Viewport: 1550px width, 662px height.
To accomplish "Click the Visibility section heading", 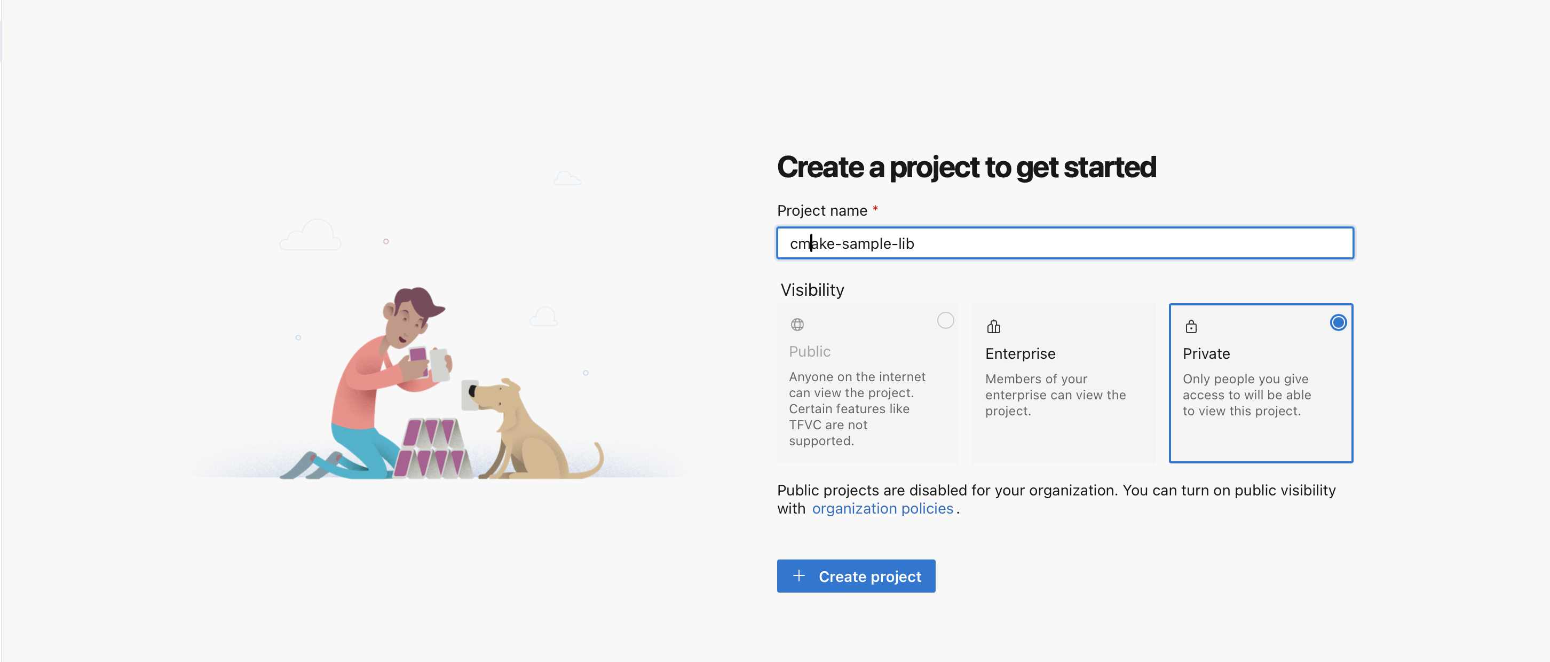I will (812, 290).
